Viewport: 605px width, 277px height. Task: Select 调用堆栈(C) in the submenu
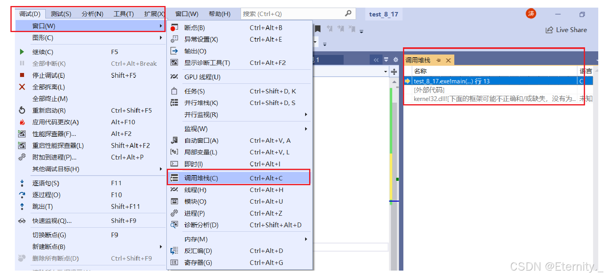[x=239, y=178]
